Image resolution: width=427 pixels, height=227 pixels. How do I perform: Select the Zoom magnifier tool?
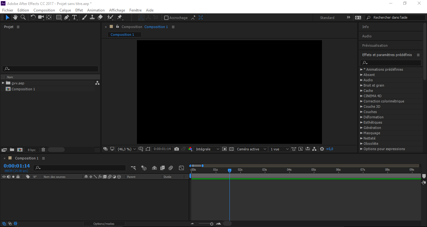(x=23, y=17)
